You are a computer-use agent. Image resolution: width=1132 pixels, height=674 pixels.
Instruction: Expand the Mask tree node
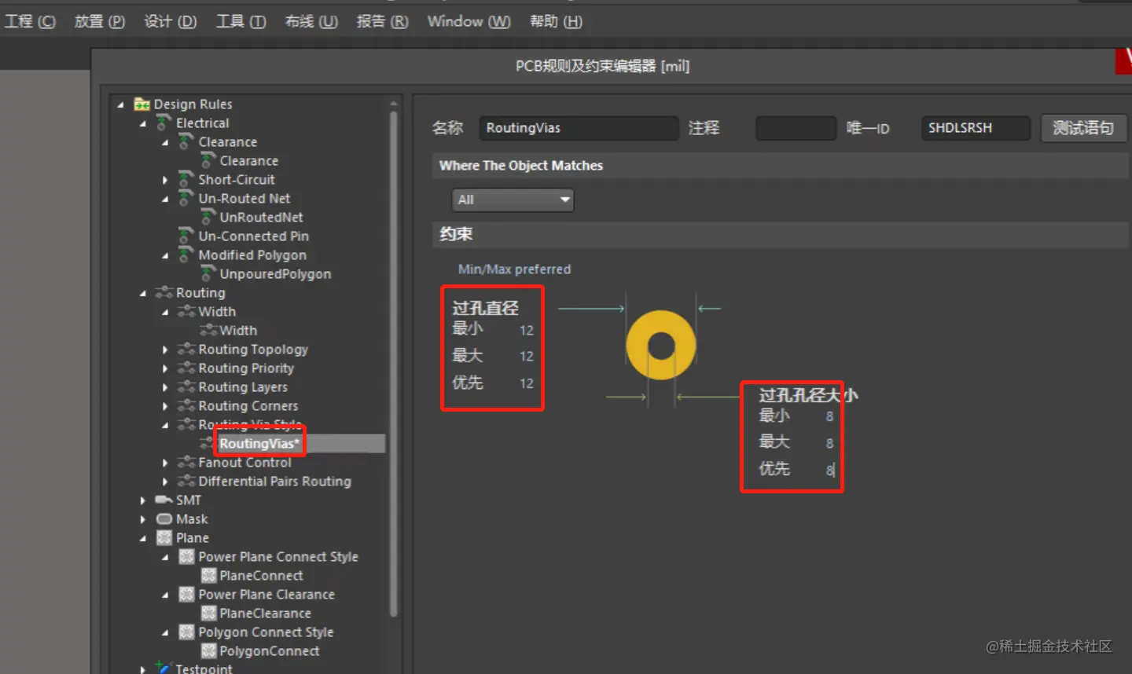pos(143,519)
